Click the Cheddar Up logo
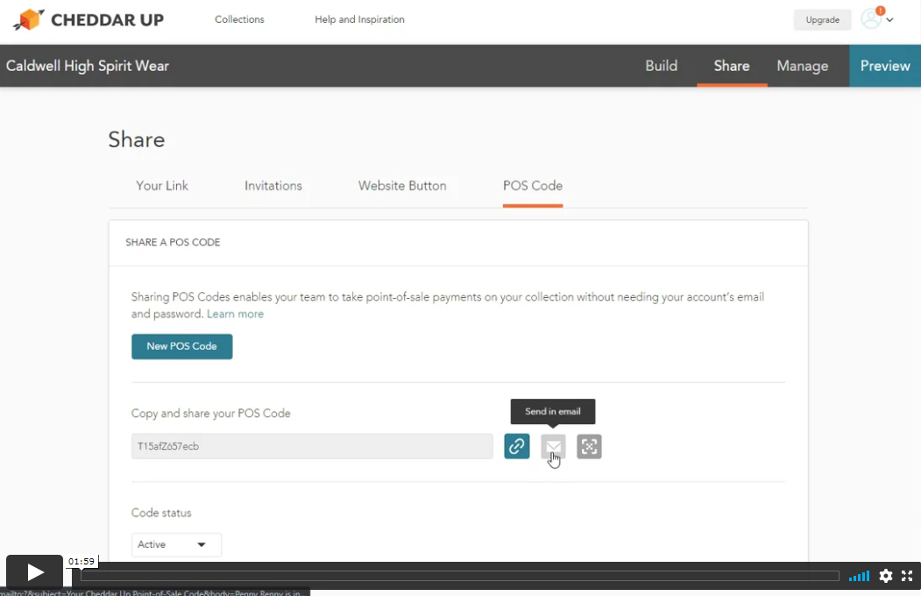921x596 pixels. [89, 19]
